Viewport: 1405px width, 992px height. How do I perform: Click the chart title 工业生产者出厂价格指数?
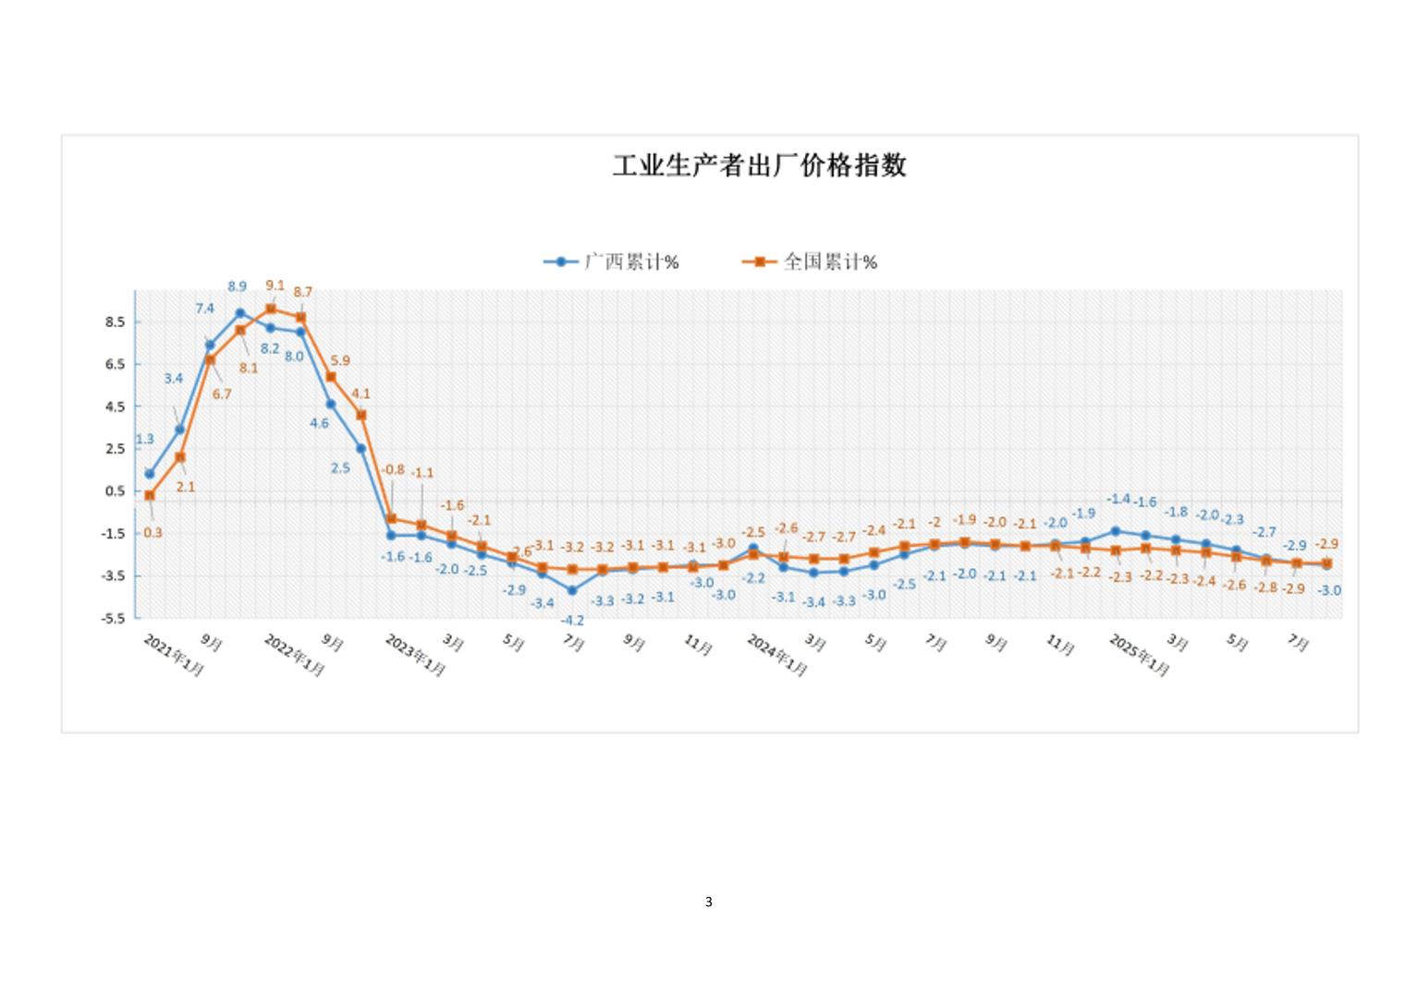point(759,166)
